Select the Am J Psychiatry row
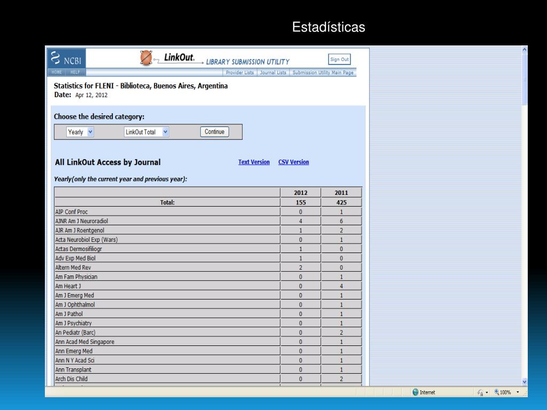 point(208,324)
